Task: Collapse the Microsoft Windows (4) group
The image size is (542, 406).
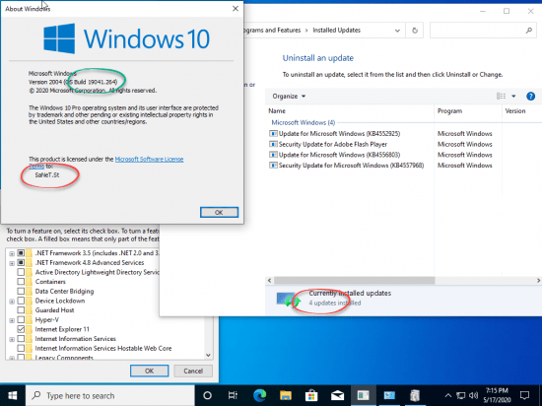Action: click(304, 122)
